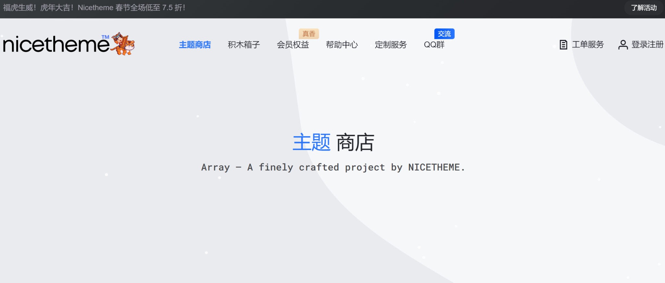Open the 主题商店 navigation item
Viewport: 665px width, 283px height.
pos(195,45)
